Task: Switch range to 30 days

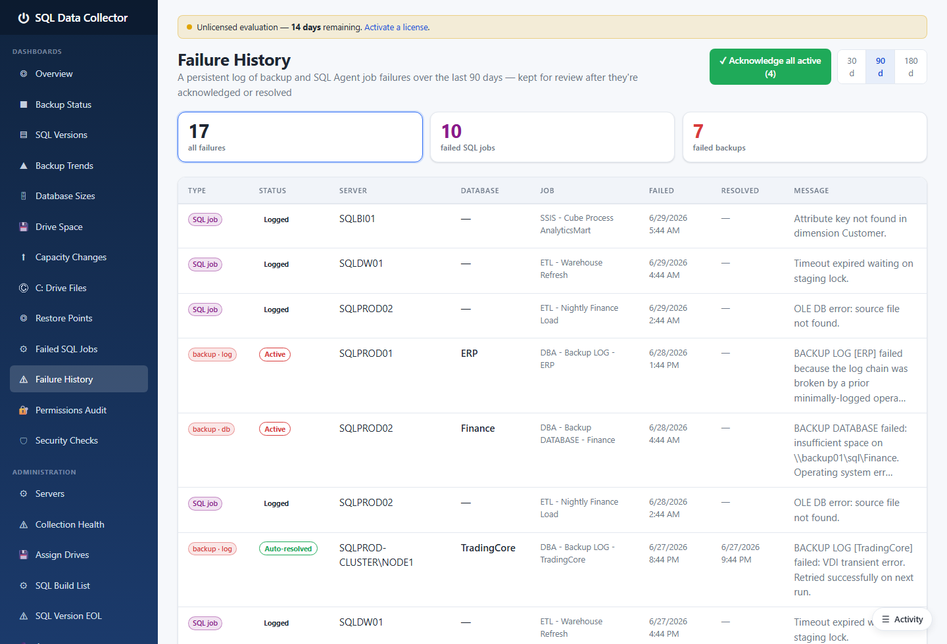Action: (852, 67)
